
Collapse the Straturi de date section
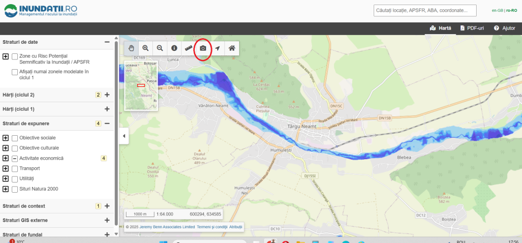click(x=107, y=42)
